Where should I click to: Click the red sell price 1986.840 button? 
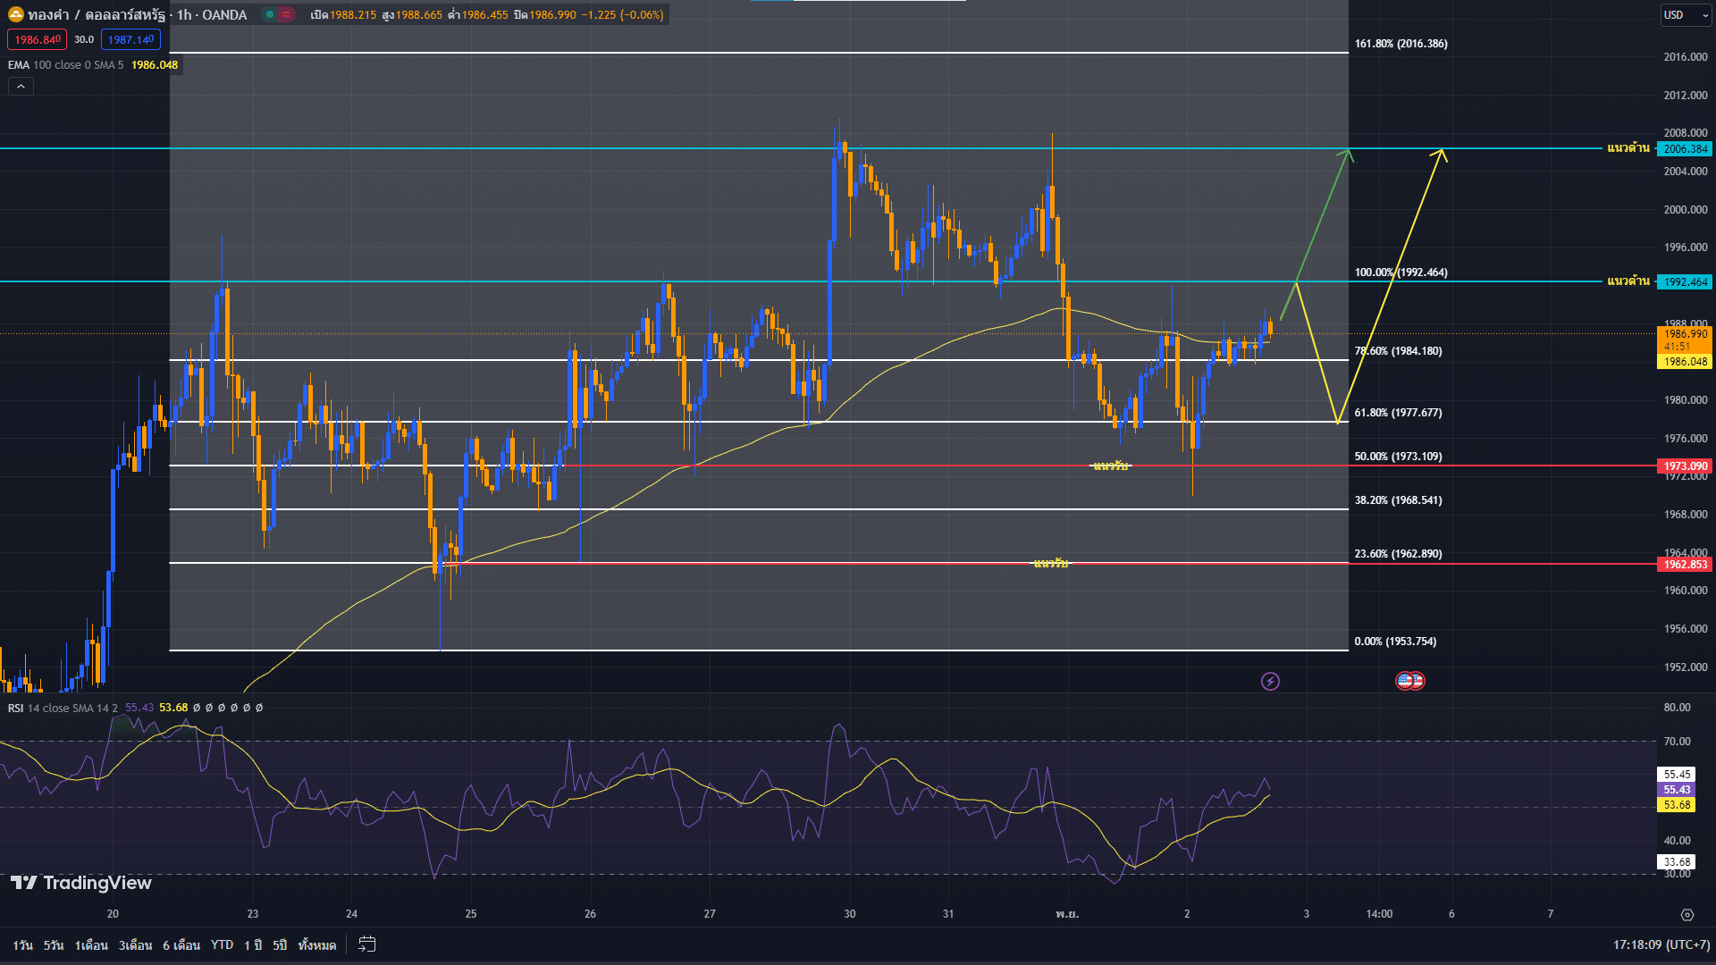click(37, 39)
